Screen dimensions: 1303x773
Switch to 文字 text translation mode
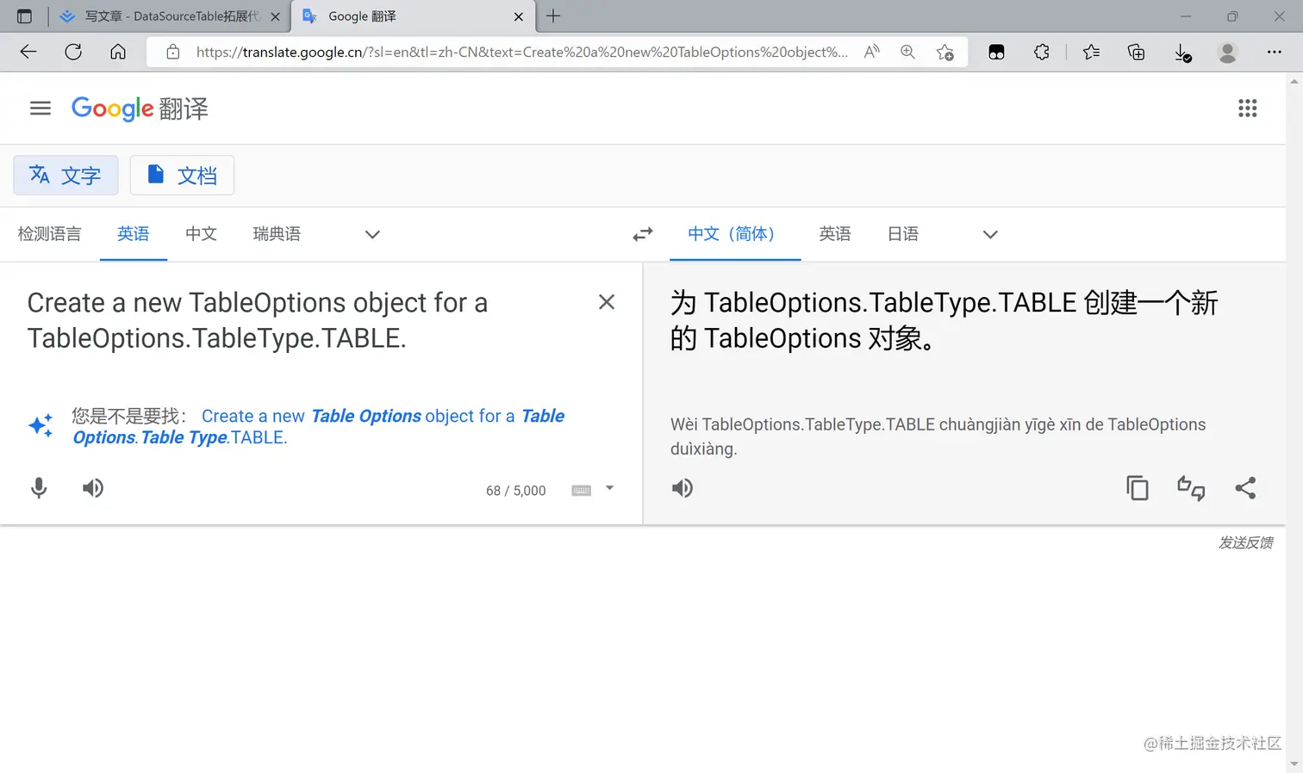click(x=65, y=176)
